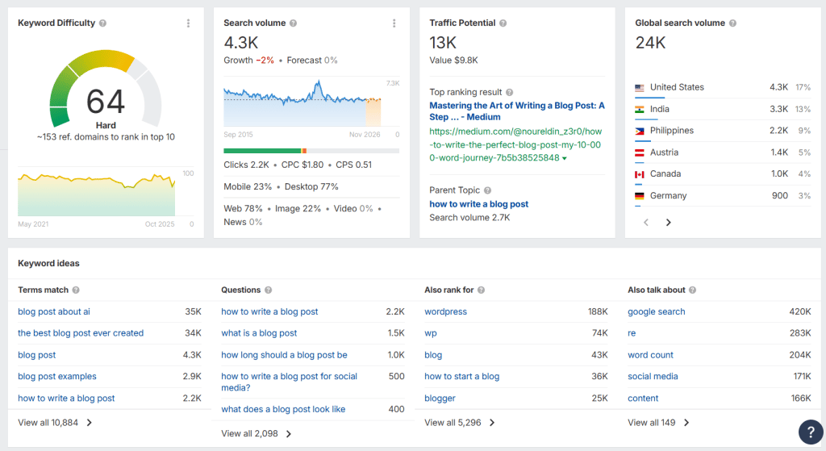This screenshot has width=826, height=451.
Task: Click the Traffic Potential help icon
Action: pos(503,23)
